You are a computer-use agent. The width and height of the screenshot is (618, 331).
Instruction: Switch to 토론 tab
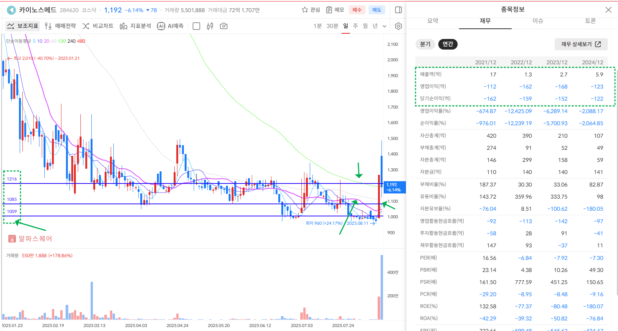[590, 21]
